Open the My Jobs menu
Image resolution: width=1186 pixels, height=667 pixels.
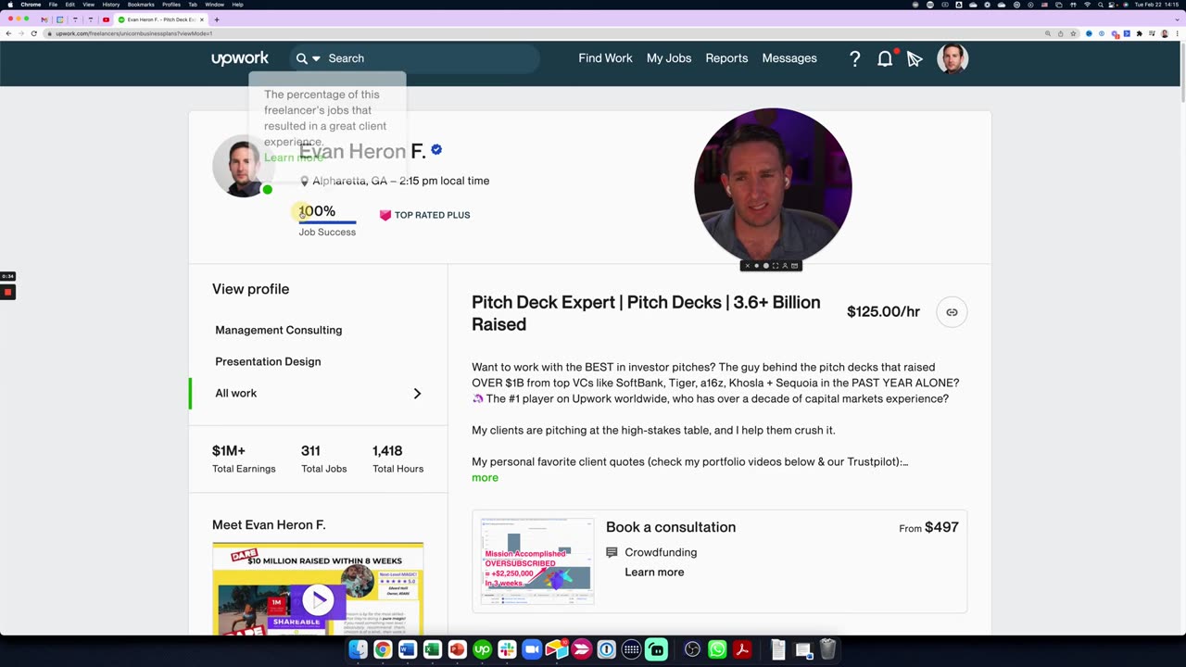[669, 58]
